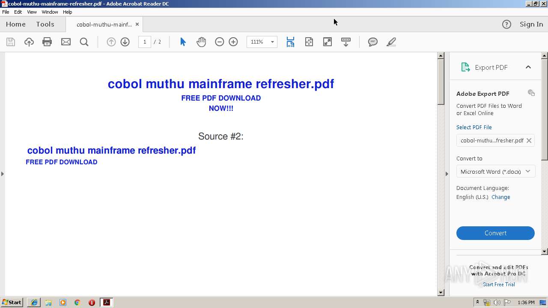Collapse the Export PDF section chevron
Viewport: 548px width, 308px height.
click(528, 67)
